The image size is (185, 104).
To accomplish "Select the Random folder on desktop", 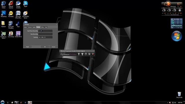I will pyautogui.click(x=3, y=24).
